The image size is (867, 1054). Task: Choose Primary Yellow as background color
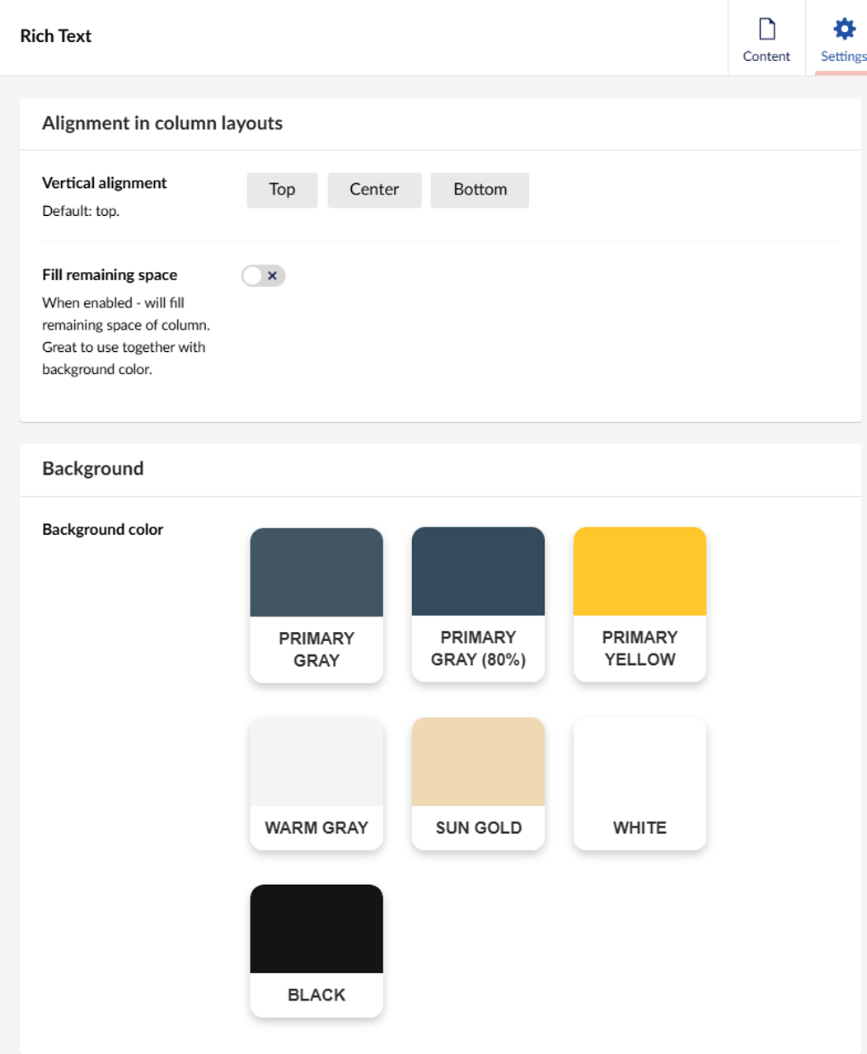640,604
